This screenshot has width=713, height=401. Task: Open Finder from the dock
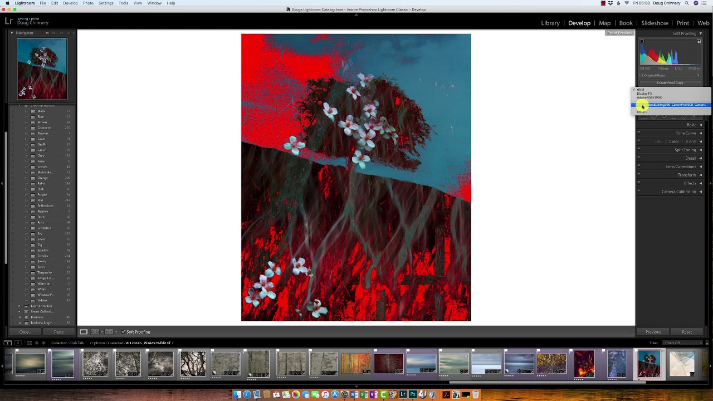point(237,394)
